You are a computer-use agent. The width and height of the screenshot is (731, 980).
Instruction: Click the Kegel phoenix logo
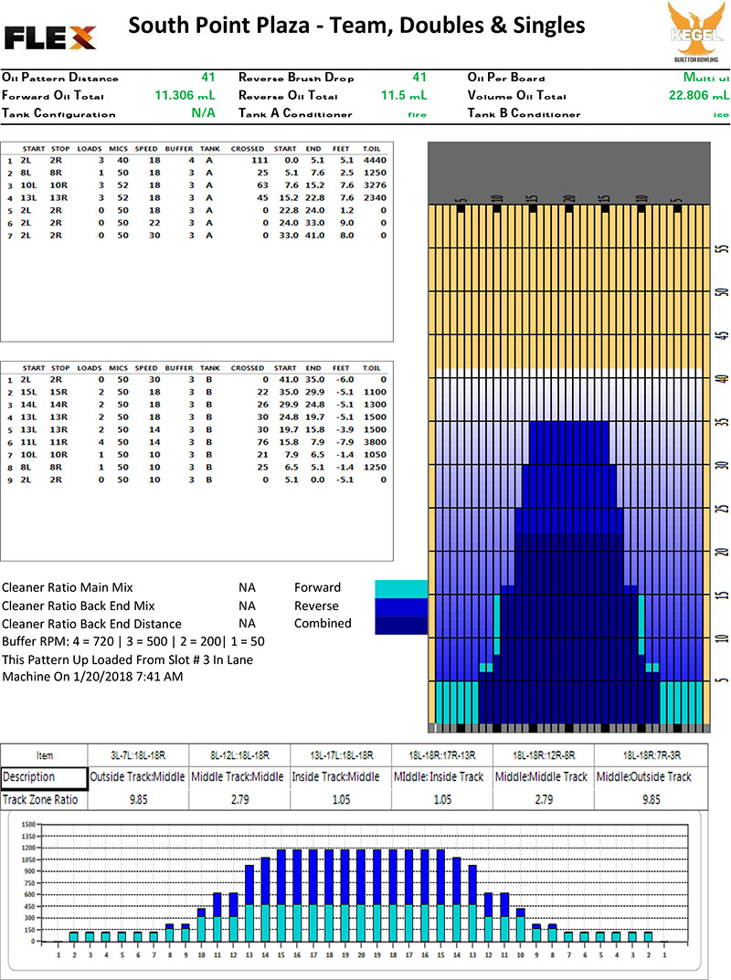(x=697, y=31)
